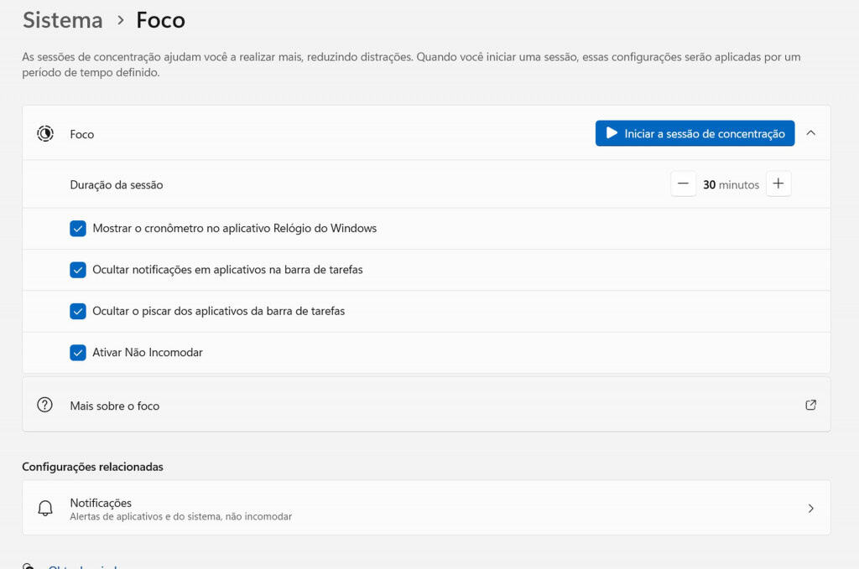Go back to Sistema via the breadcrumb
Viewport: 859px width, 569px height.
[x=63, y=20]
